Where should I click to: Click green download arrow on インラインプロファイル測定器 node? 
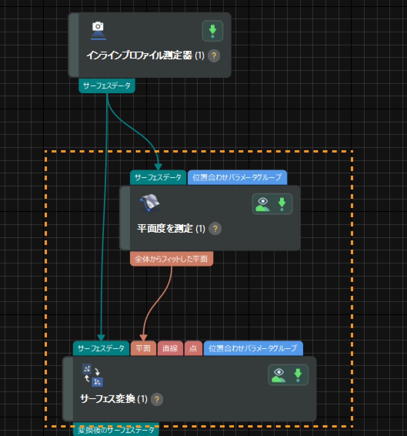pos(212,31)
